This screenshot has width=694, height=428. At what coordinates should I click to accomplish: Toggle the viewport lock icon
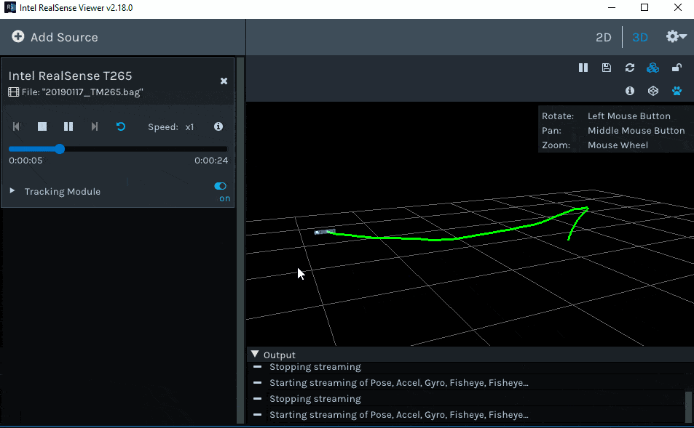(677, 68)
